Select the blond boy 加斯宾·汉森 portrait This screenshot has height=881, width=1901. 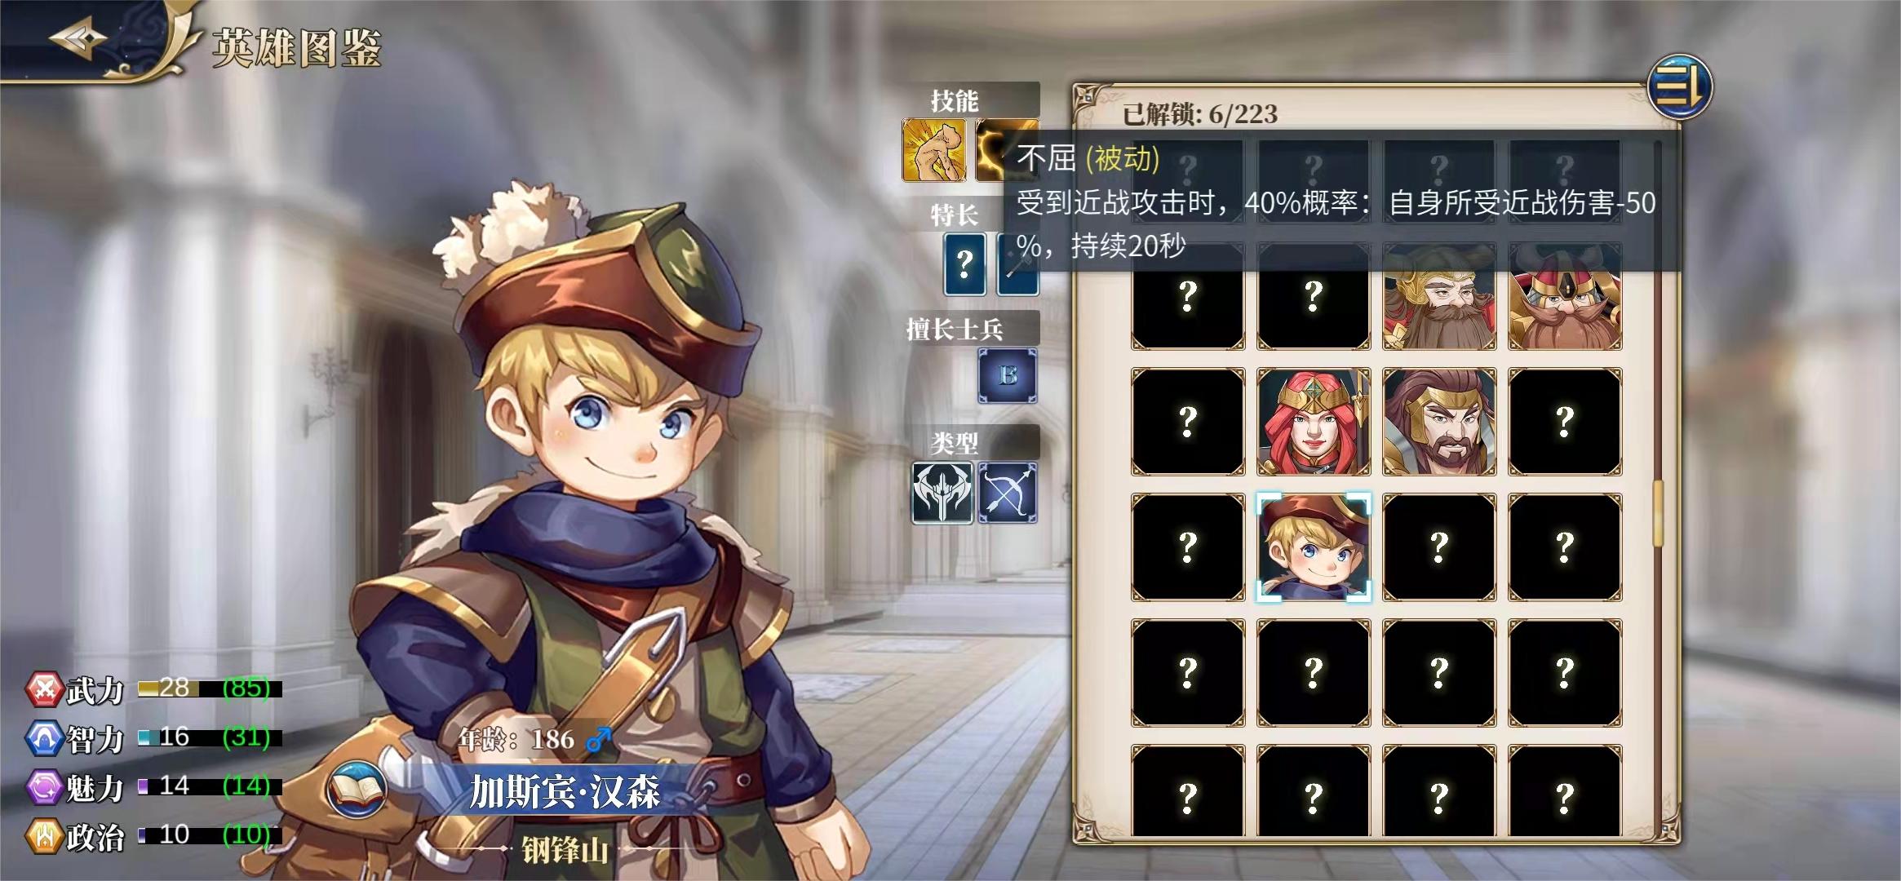tap(1314, 547)
